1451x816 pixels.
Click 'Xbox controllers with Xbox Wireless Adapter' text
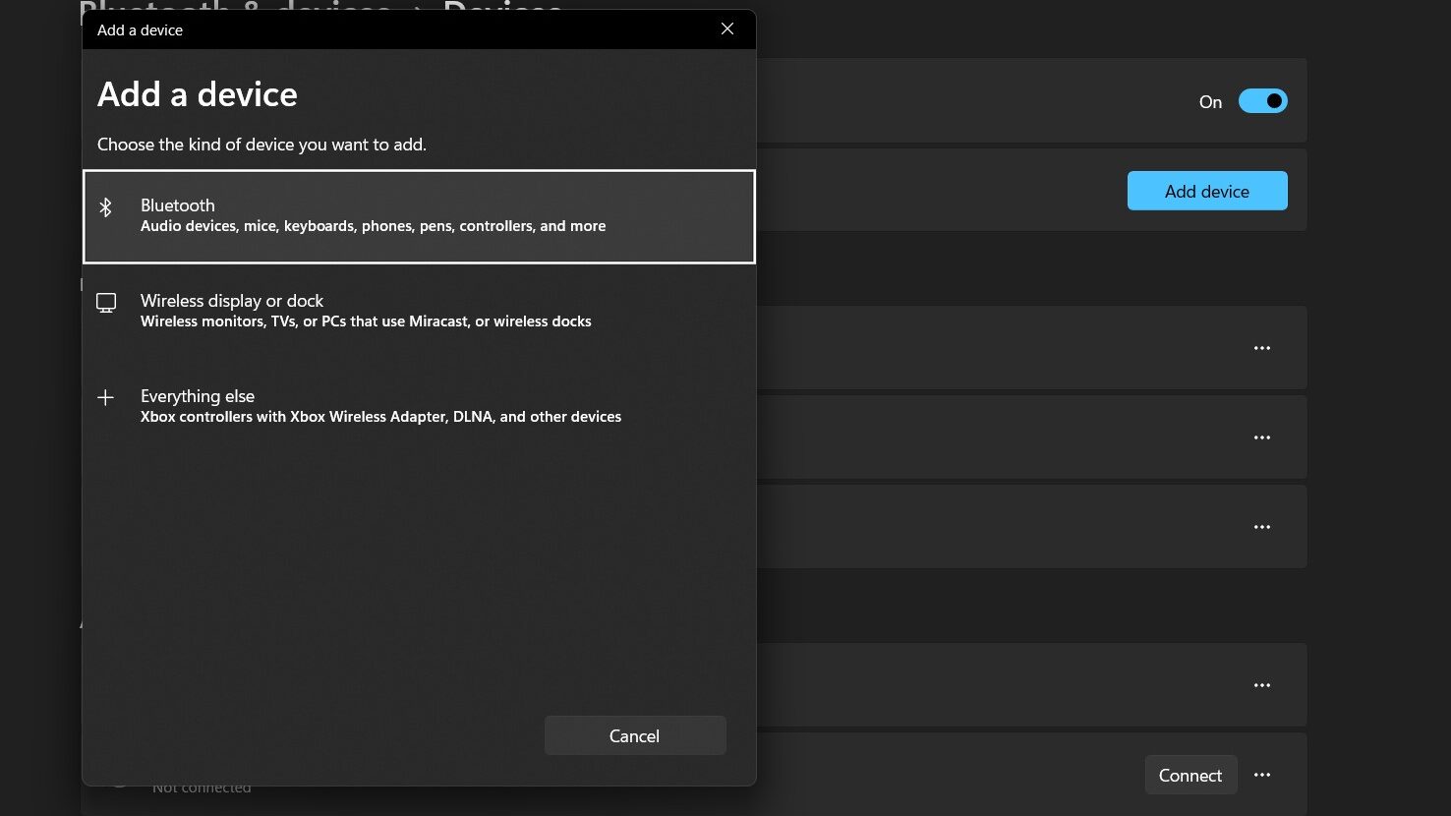380,417
